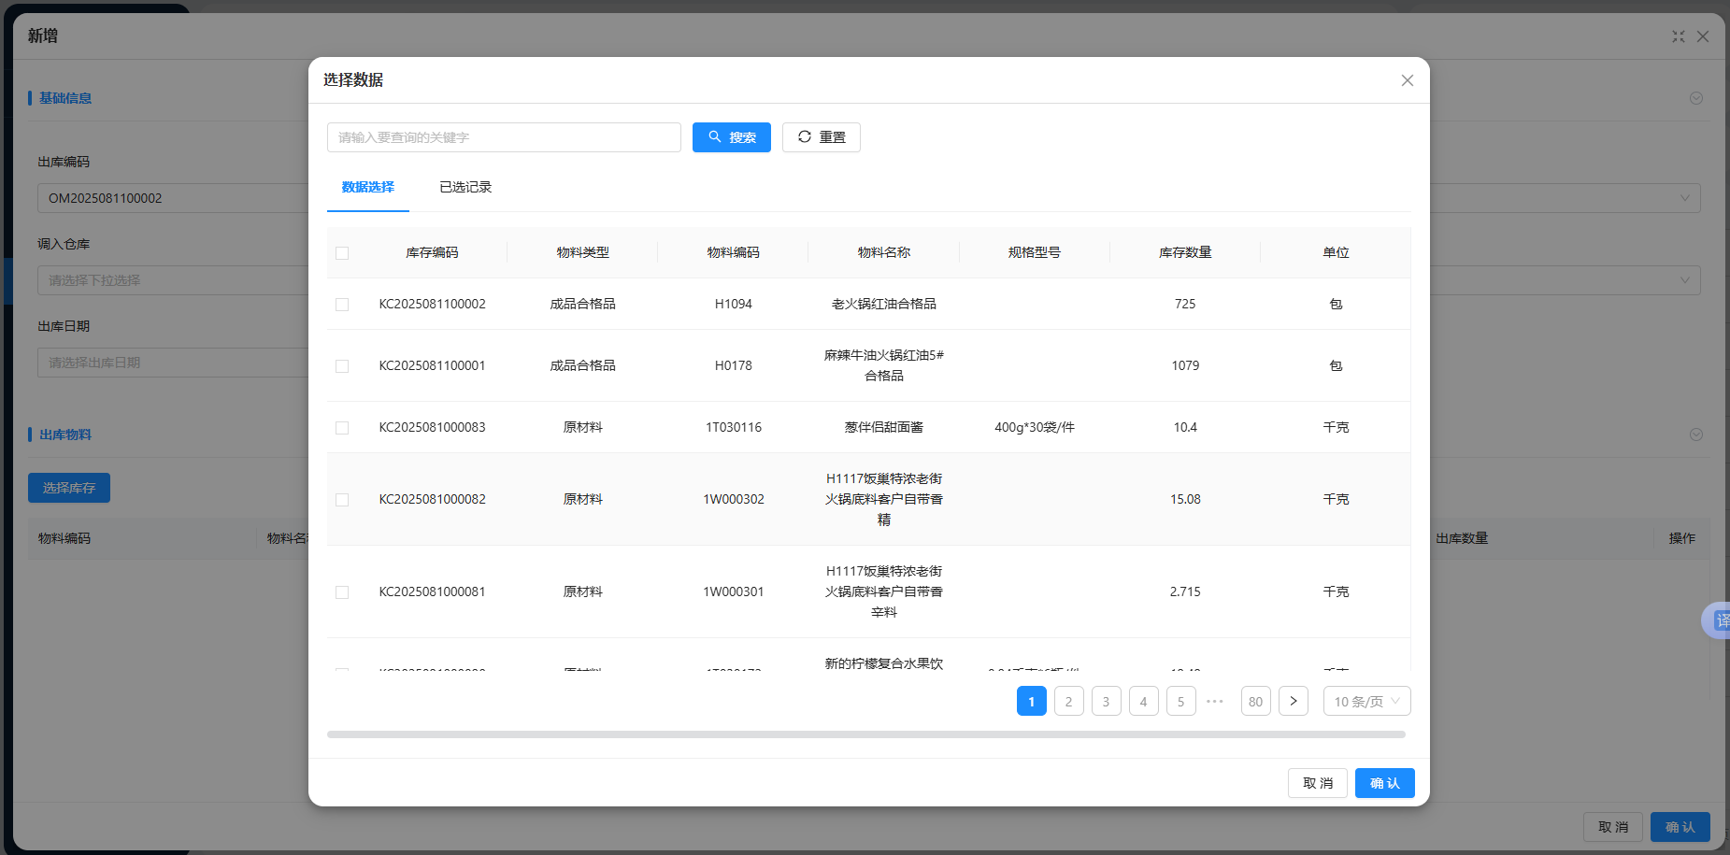Close the 选择数据 dialog with X icon
The width and height of the screenshot is (1730, 855).
(1407, 80)
